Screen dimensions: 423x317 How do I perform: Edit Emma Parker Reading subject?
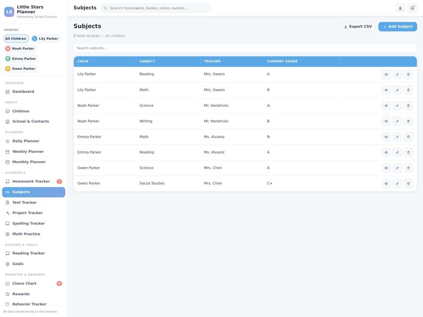click(397, 153)
